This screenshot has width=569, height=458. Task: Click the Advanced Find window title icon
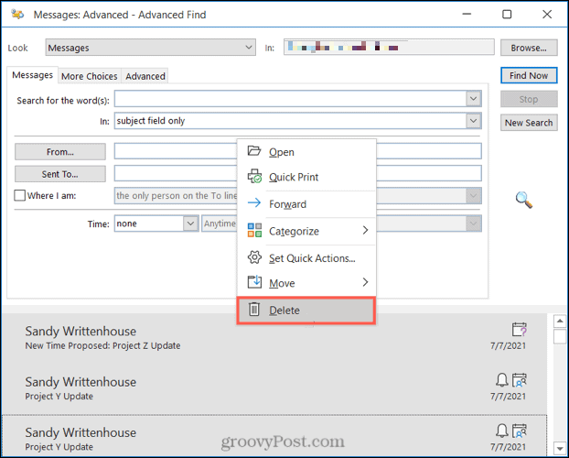17,15
